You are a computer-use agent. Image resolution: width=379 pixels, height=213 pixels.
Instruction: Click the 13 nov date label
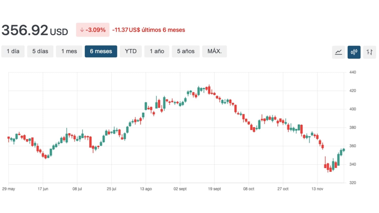(317, 189)
